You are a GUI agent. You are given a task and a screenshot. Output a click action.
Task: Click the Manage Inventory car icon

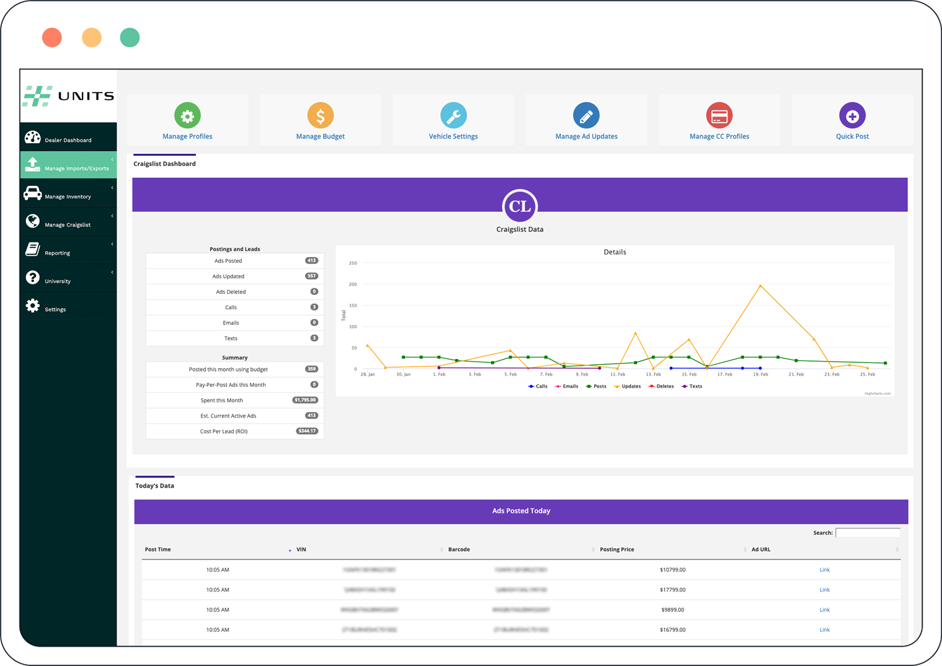pyautogui.click(x=33, y=193)
